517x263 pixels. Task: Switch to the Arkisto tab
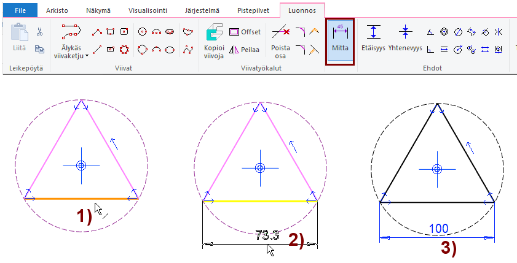57,10
